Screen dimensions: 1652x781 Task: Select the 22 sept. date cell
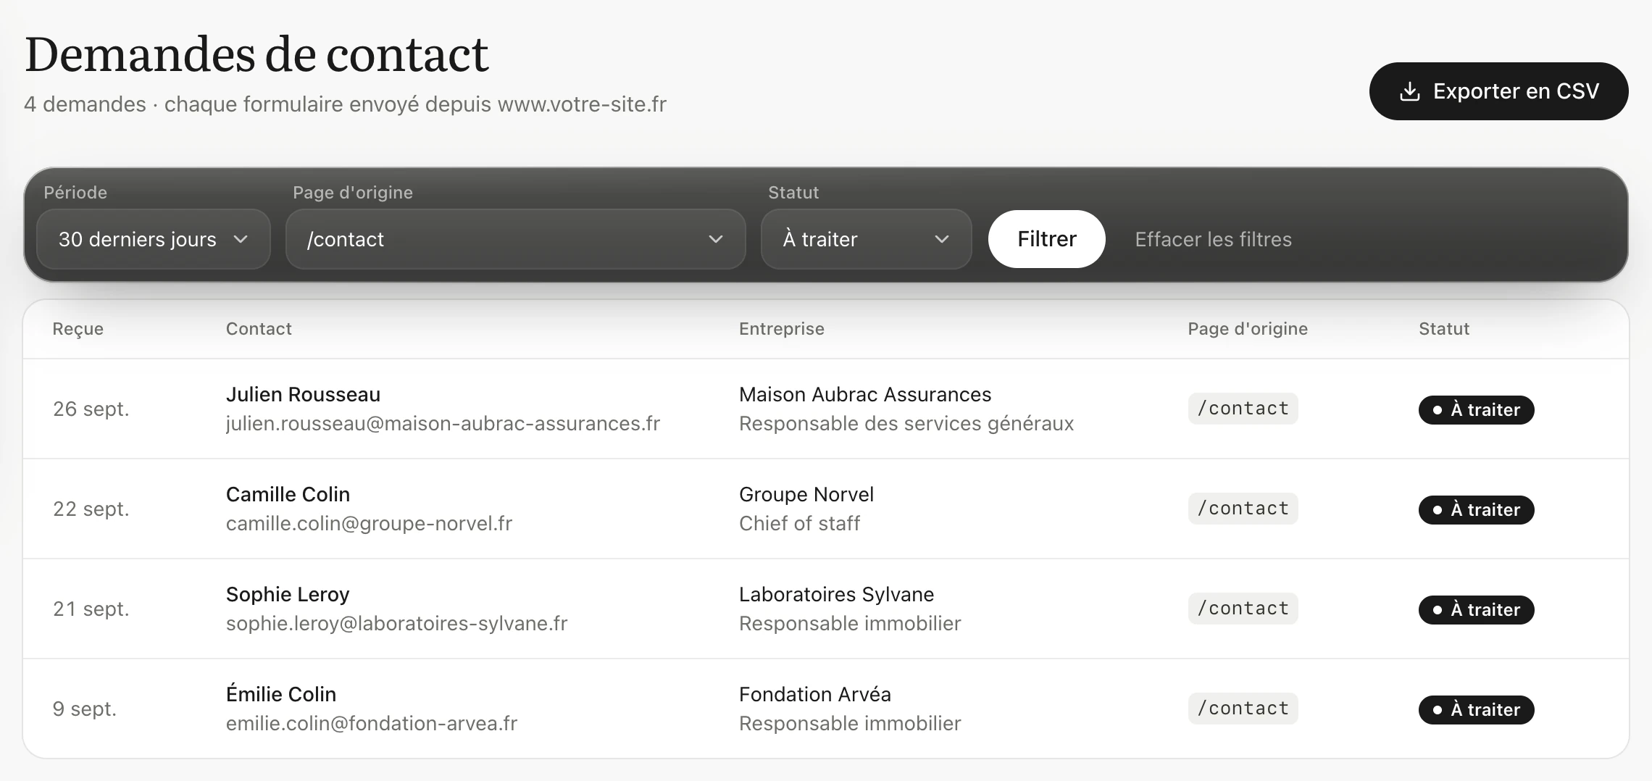(x=91, y=509)
